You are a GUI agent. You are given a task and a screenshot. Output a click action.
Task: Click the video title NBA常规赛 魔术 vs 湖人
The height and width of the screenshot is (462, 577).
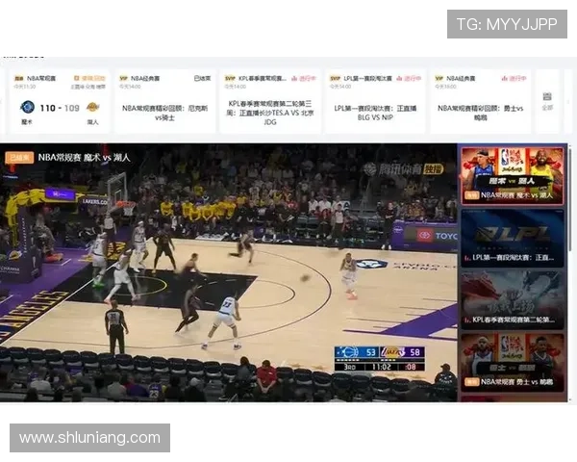coord(85,158)
